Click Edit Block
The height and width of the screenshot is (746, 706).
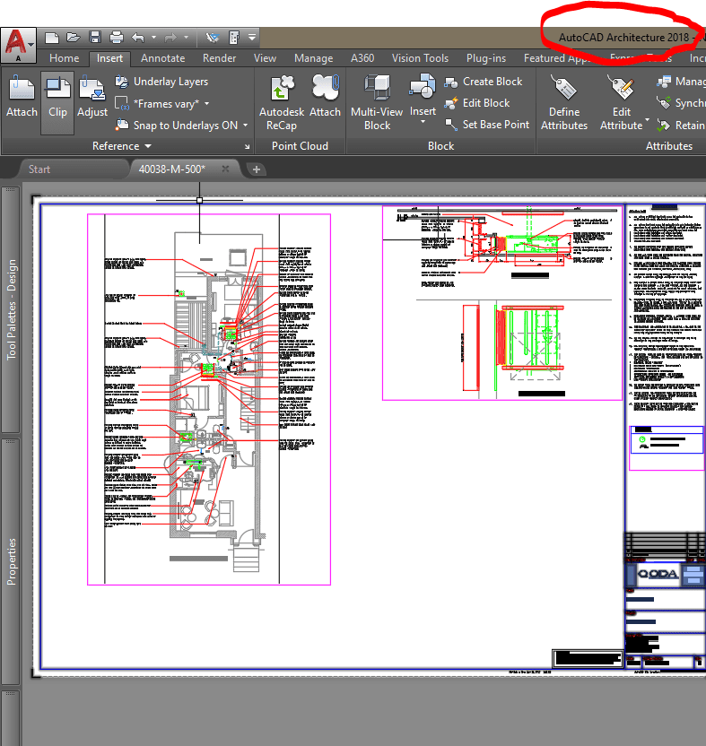point(476,103)
